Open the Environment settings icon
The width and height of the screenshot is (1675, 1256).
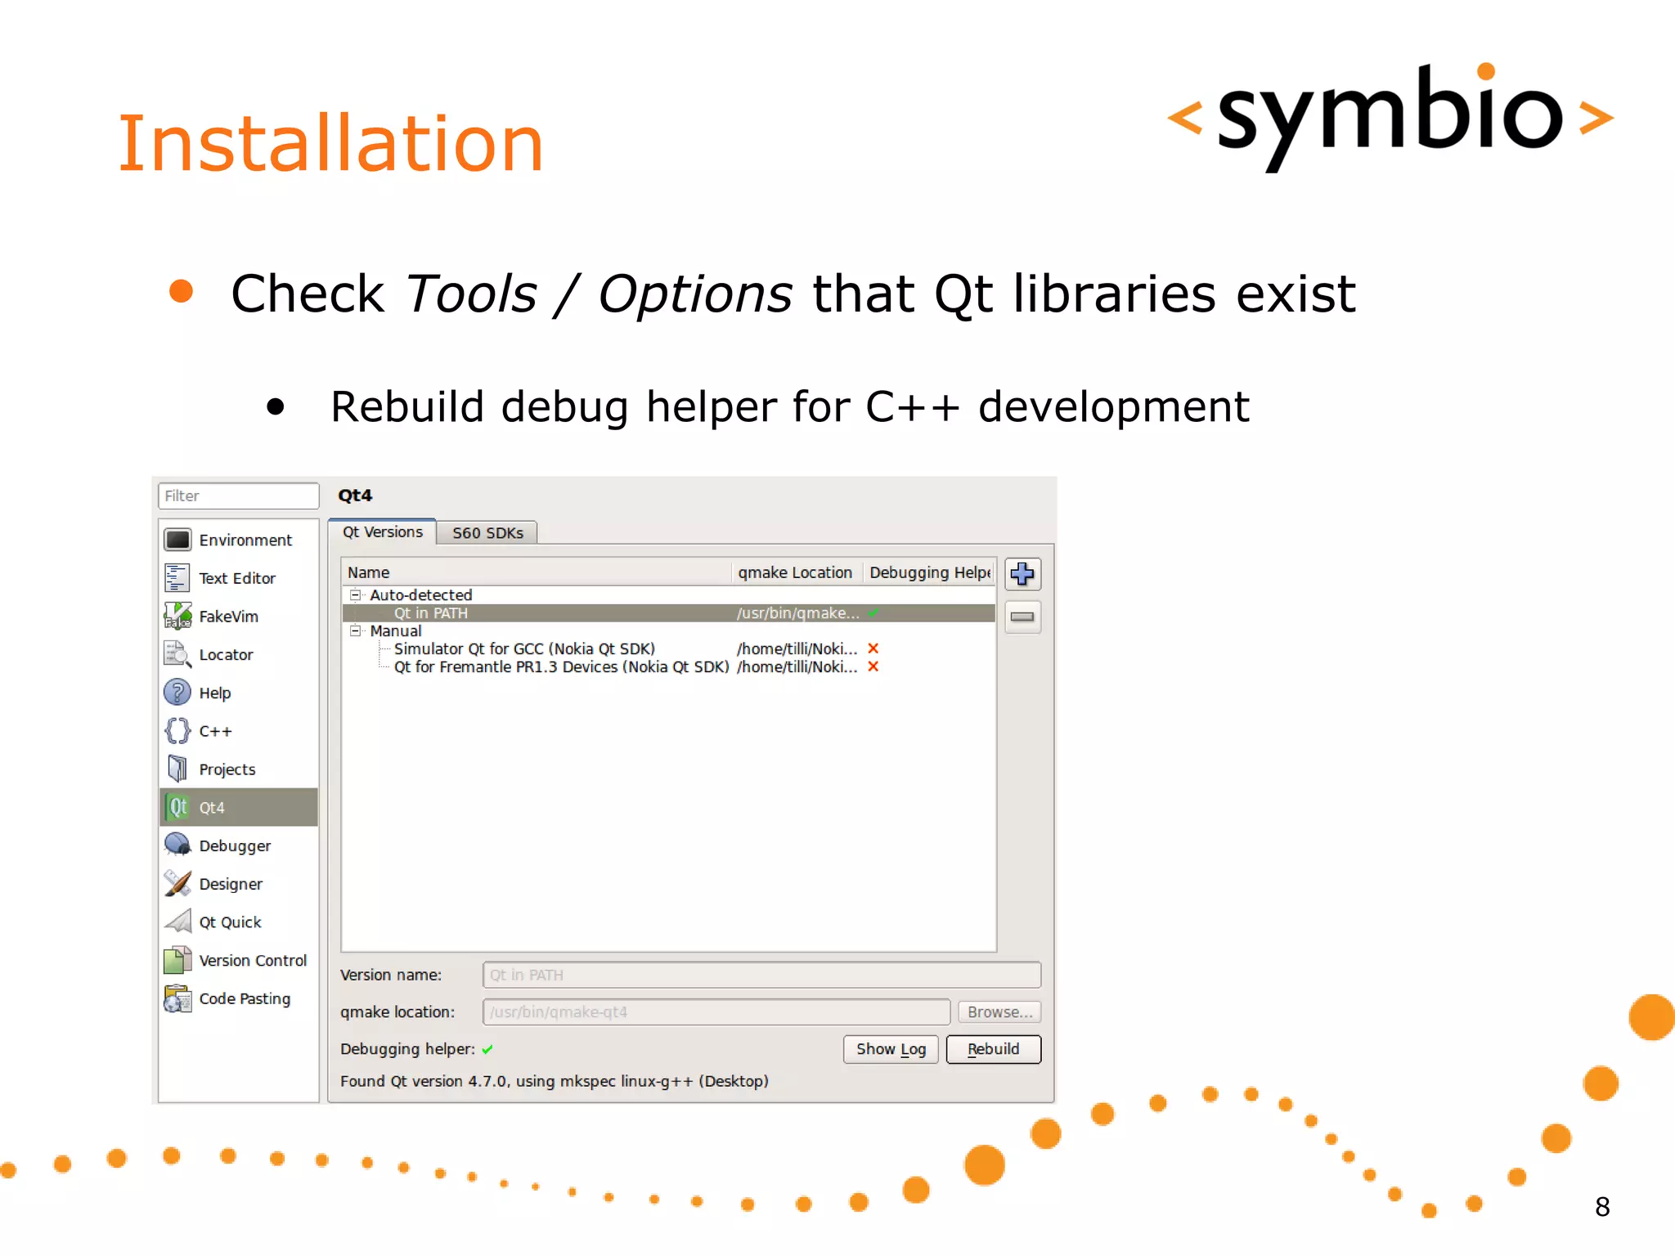[x=177, y=541]
